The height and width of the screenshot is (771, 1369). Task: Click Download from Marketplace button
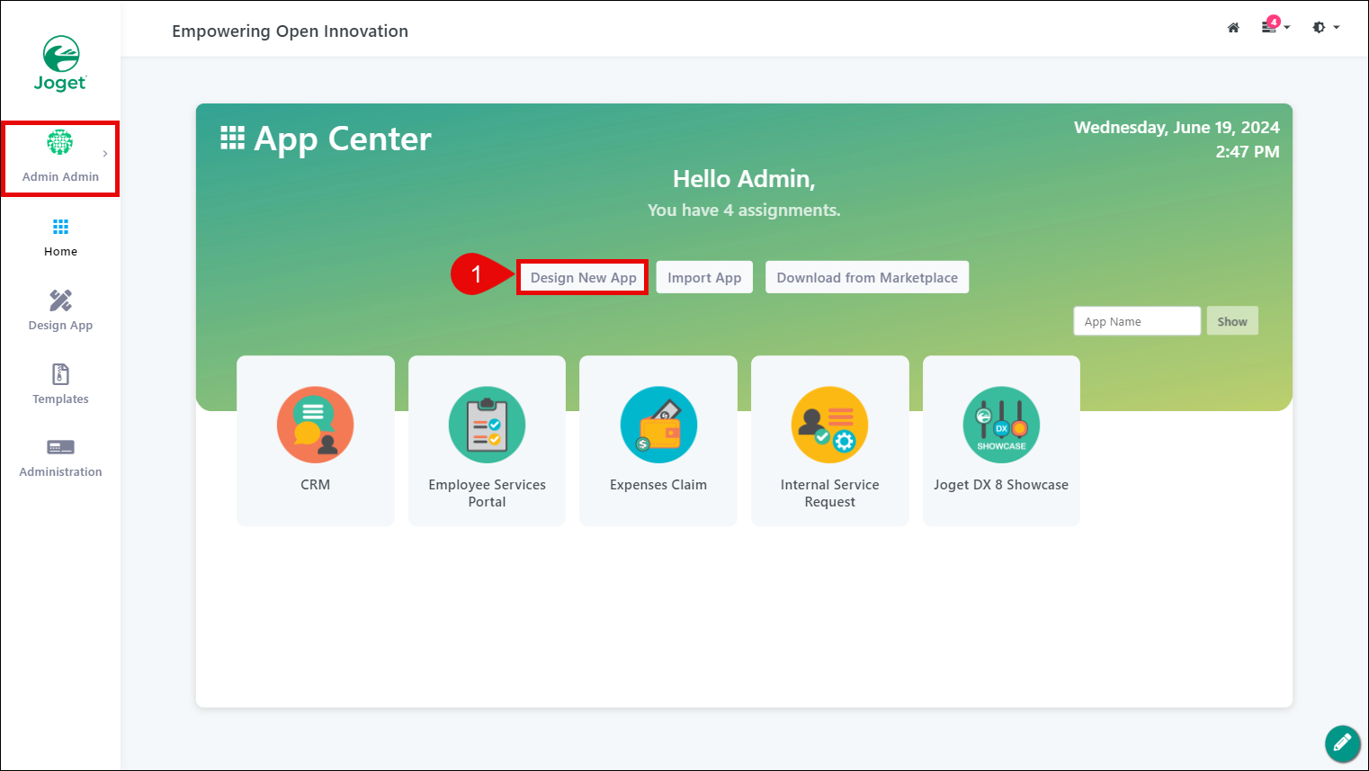coord(867,277)
